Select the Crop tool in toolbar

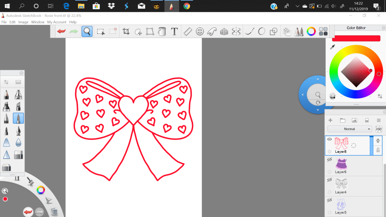(x=126, y=32)
